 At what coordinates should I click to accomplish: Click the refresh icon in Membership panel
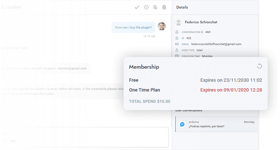259,66
